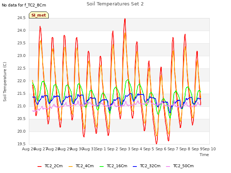
Task: Click the TC2_50Cm legend label
Action: [x=183, y=166]
